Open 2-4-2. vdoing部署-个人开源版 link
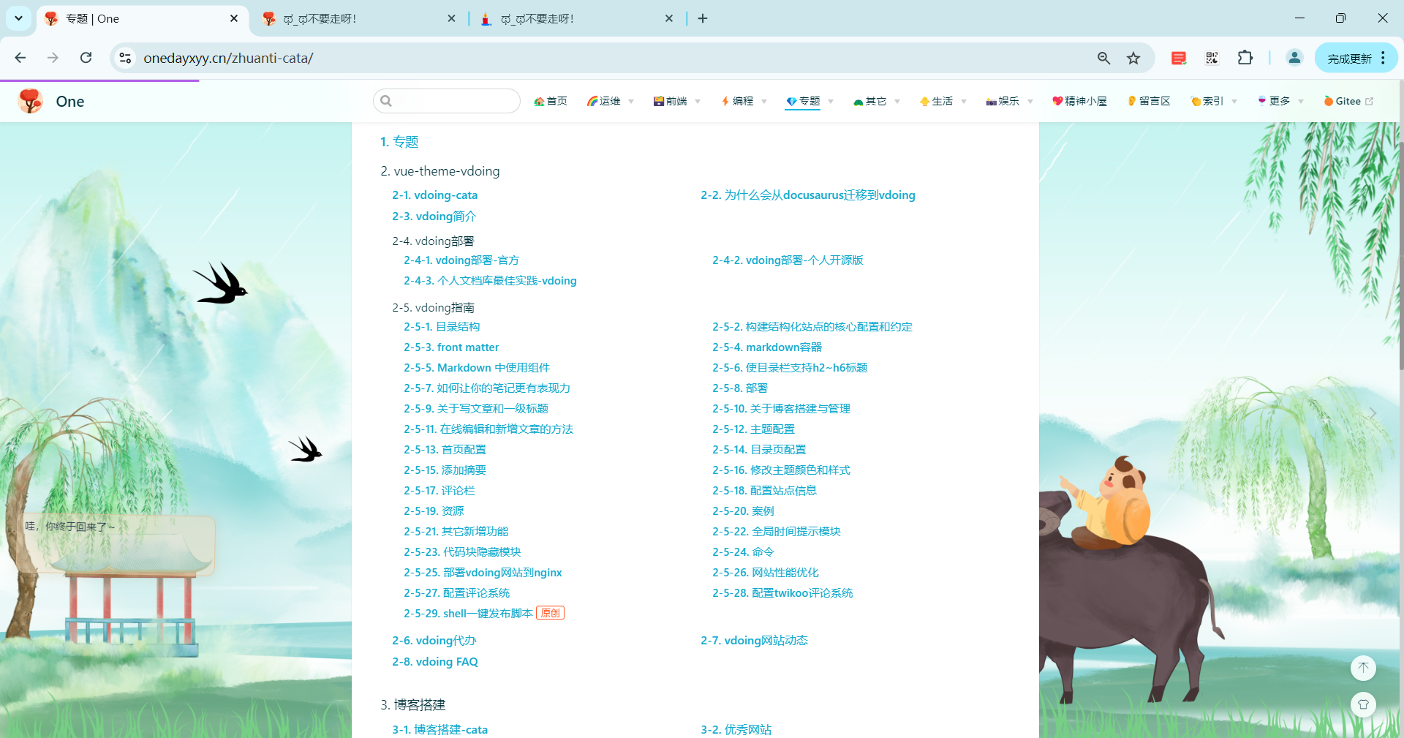Image resolution: width=1404 pixels, height=738 pixels. (x=788, y=260)
